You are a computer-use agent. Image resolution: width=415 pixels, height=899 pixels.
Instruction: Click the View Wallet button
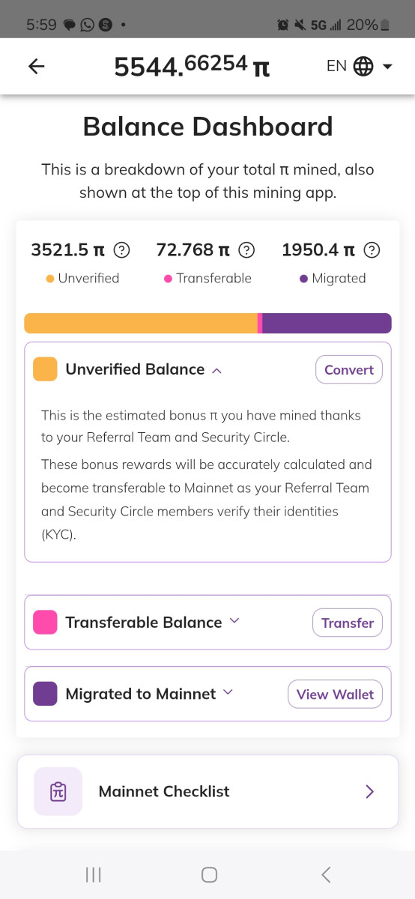coord(336,694)
